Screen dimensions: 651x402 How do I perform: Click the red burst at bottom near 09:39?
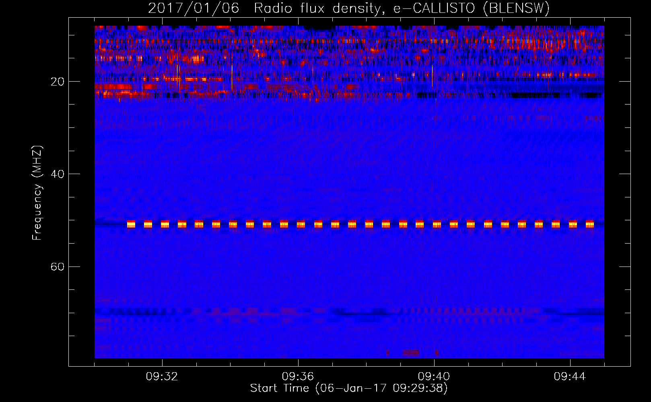pos(411,353)
